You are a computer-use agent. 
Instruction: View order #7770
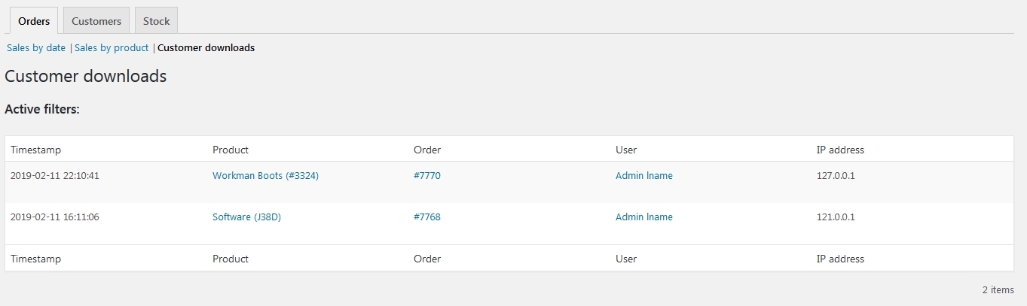(x=427, y=175)
